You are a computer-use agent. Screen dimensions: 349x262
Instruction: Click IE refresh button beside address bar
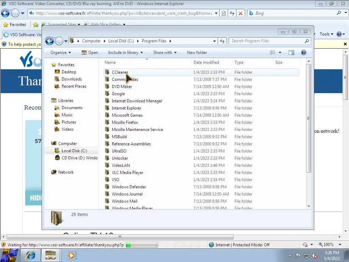(232, 13)
